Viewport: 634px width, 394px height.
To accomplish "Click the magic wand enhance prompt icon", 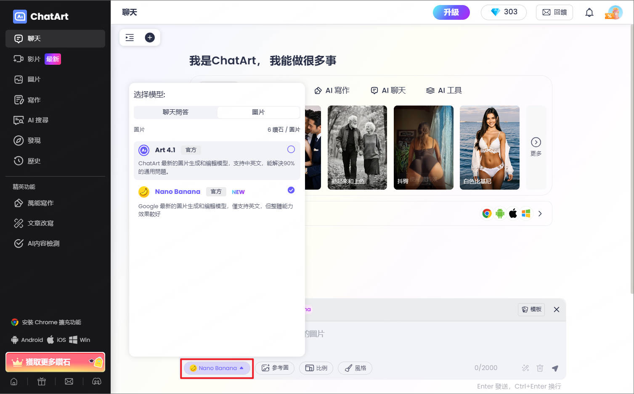I will 525,368.
